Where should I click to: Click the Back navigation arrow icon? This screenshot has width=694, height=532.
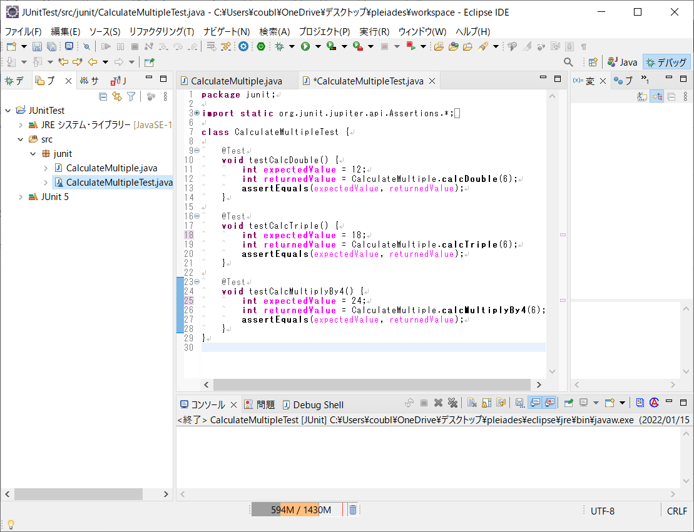[93, 62]
